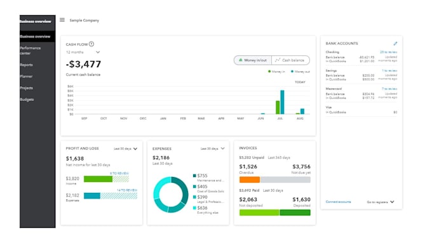This screenshot has width=432, height=243.
Task: Click the Money in legend dot
Action: [x=269, y=71]
